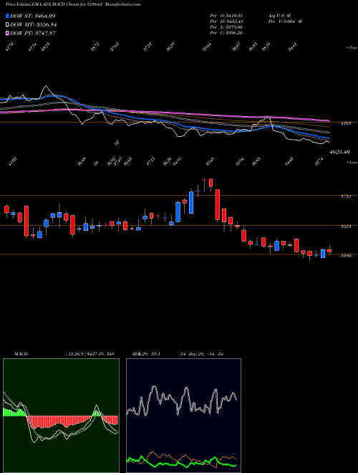This screenshot has height=473, width=358.
Task: Click the magenta DOW PT legend swatch
Action: pos(7,33)
